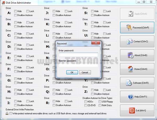Viewport: 157px width, 120px height.
Task: Click the red Exit power icon
Action: click(132, 111)
